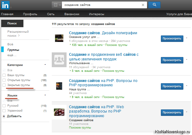Click 9 чел. в вашей сети link
The height and width of the screenshot is (135, 192).
(x=86, y=97)
